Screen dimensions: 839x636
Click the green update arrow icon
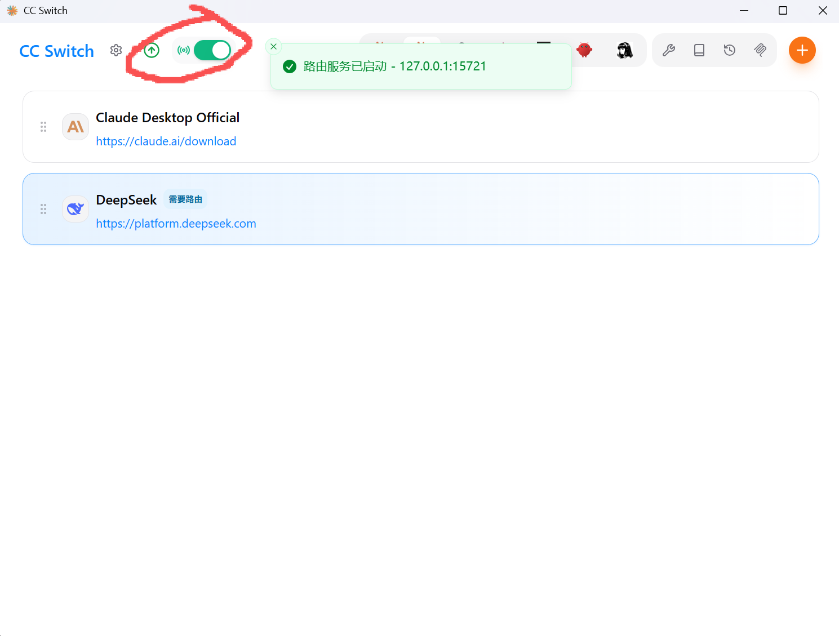click(x=152, y=50)
